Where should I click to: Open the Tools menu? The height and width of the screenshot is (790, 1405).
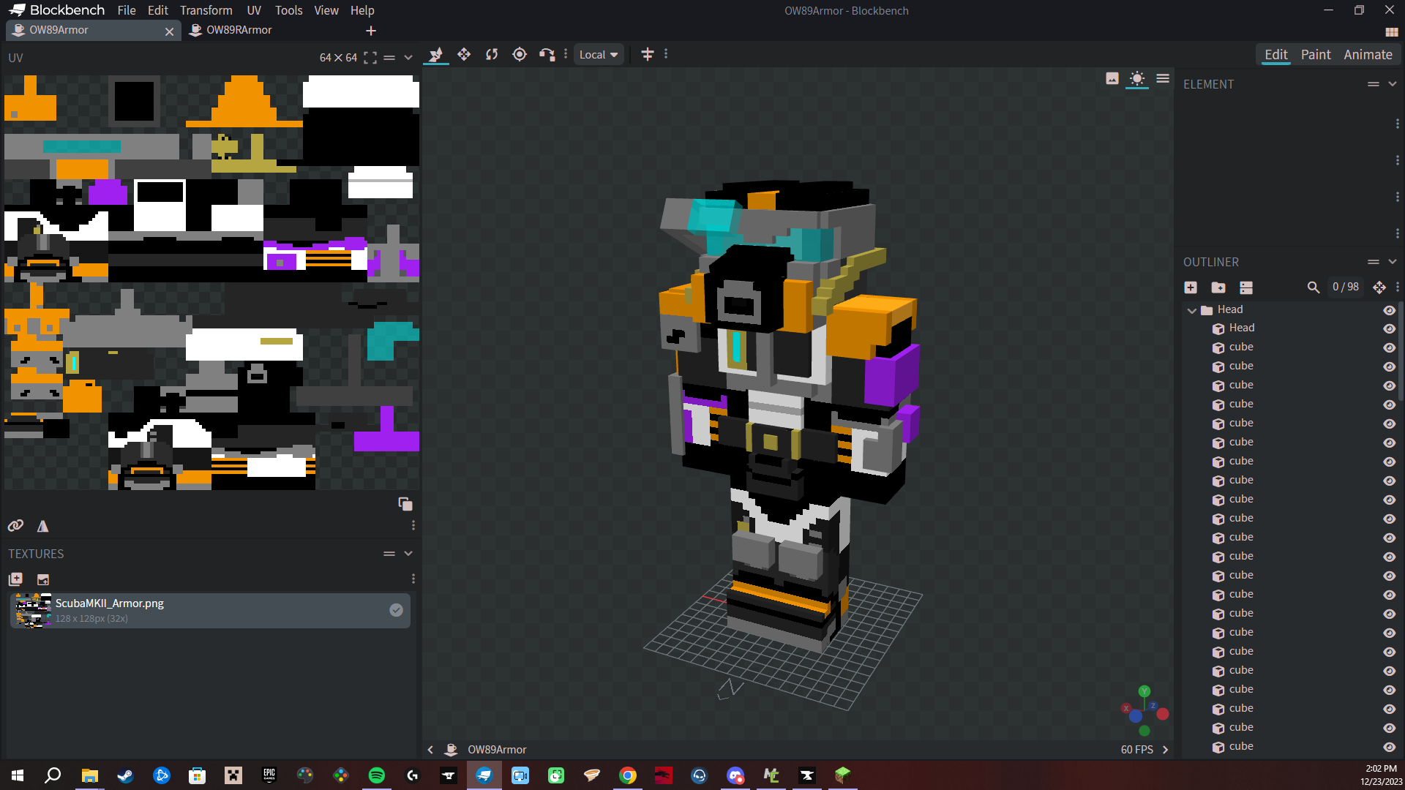click(x=288, y=10)
